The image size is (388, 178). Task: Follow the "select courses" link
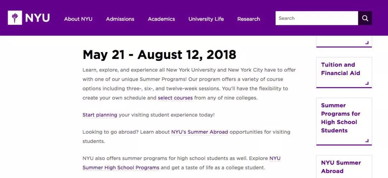point(175,98)
